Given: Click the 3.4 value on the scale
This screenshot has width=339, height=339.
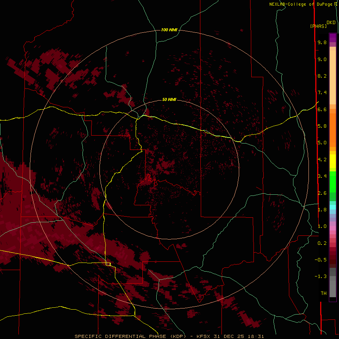Looking at the screenshot, I should click(322, 176).
